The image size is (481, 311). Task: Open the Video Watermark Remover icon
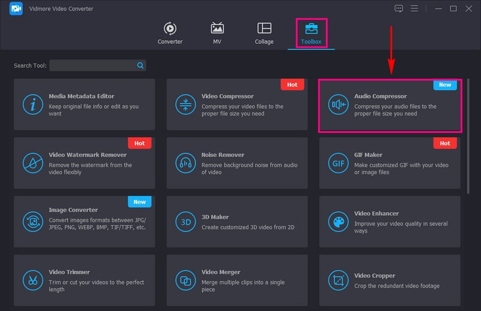(x=32, y=163)
